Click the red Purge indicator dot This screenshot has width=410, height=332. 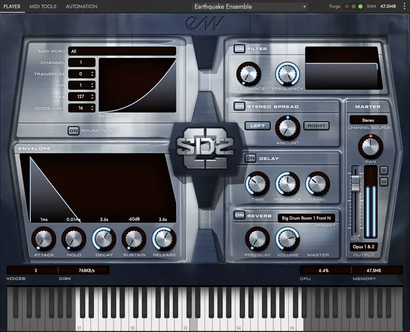(346, 6)
